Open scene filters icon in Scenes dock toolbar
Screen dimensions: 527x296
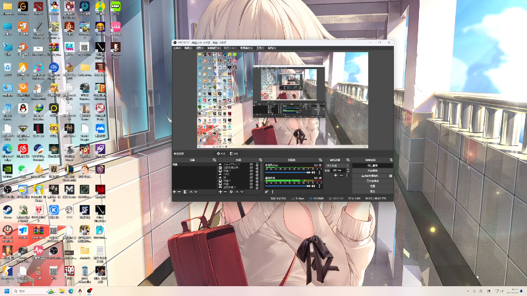click(185, 192)
